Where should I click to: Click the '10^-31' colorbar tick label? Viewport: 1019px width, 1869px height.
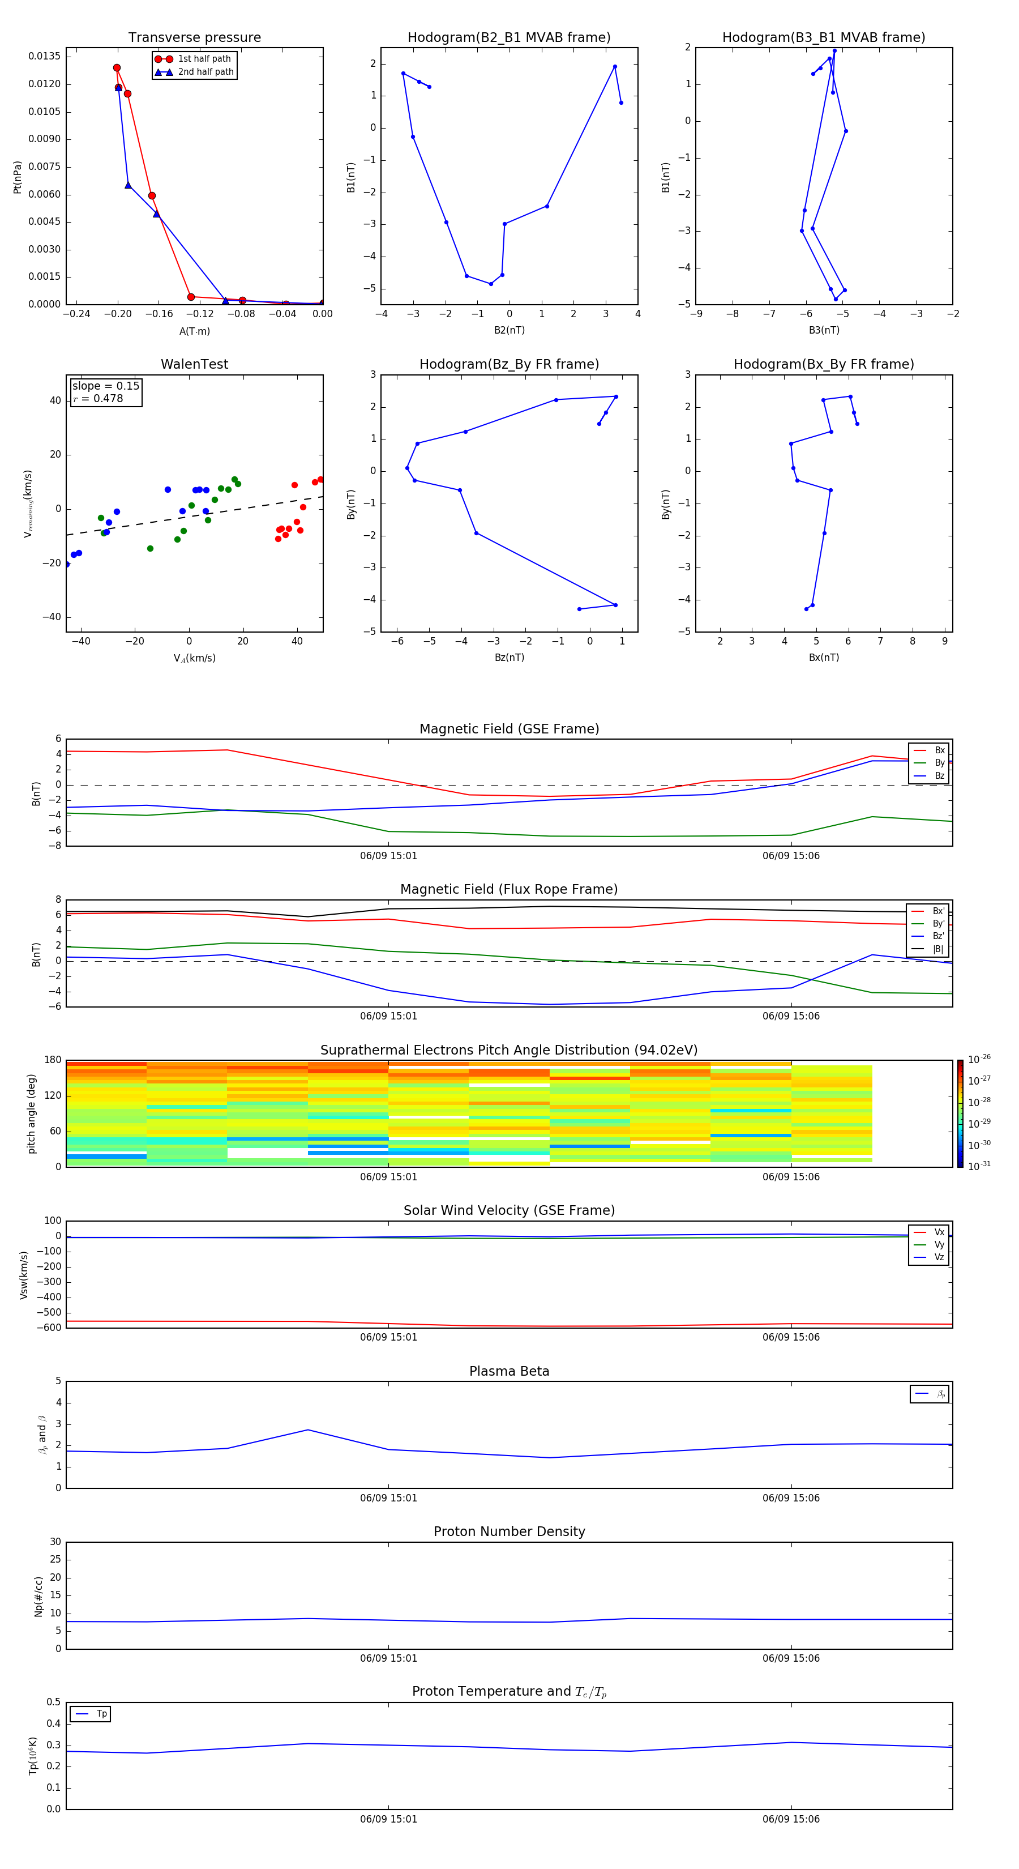[x=979, y=1166]
